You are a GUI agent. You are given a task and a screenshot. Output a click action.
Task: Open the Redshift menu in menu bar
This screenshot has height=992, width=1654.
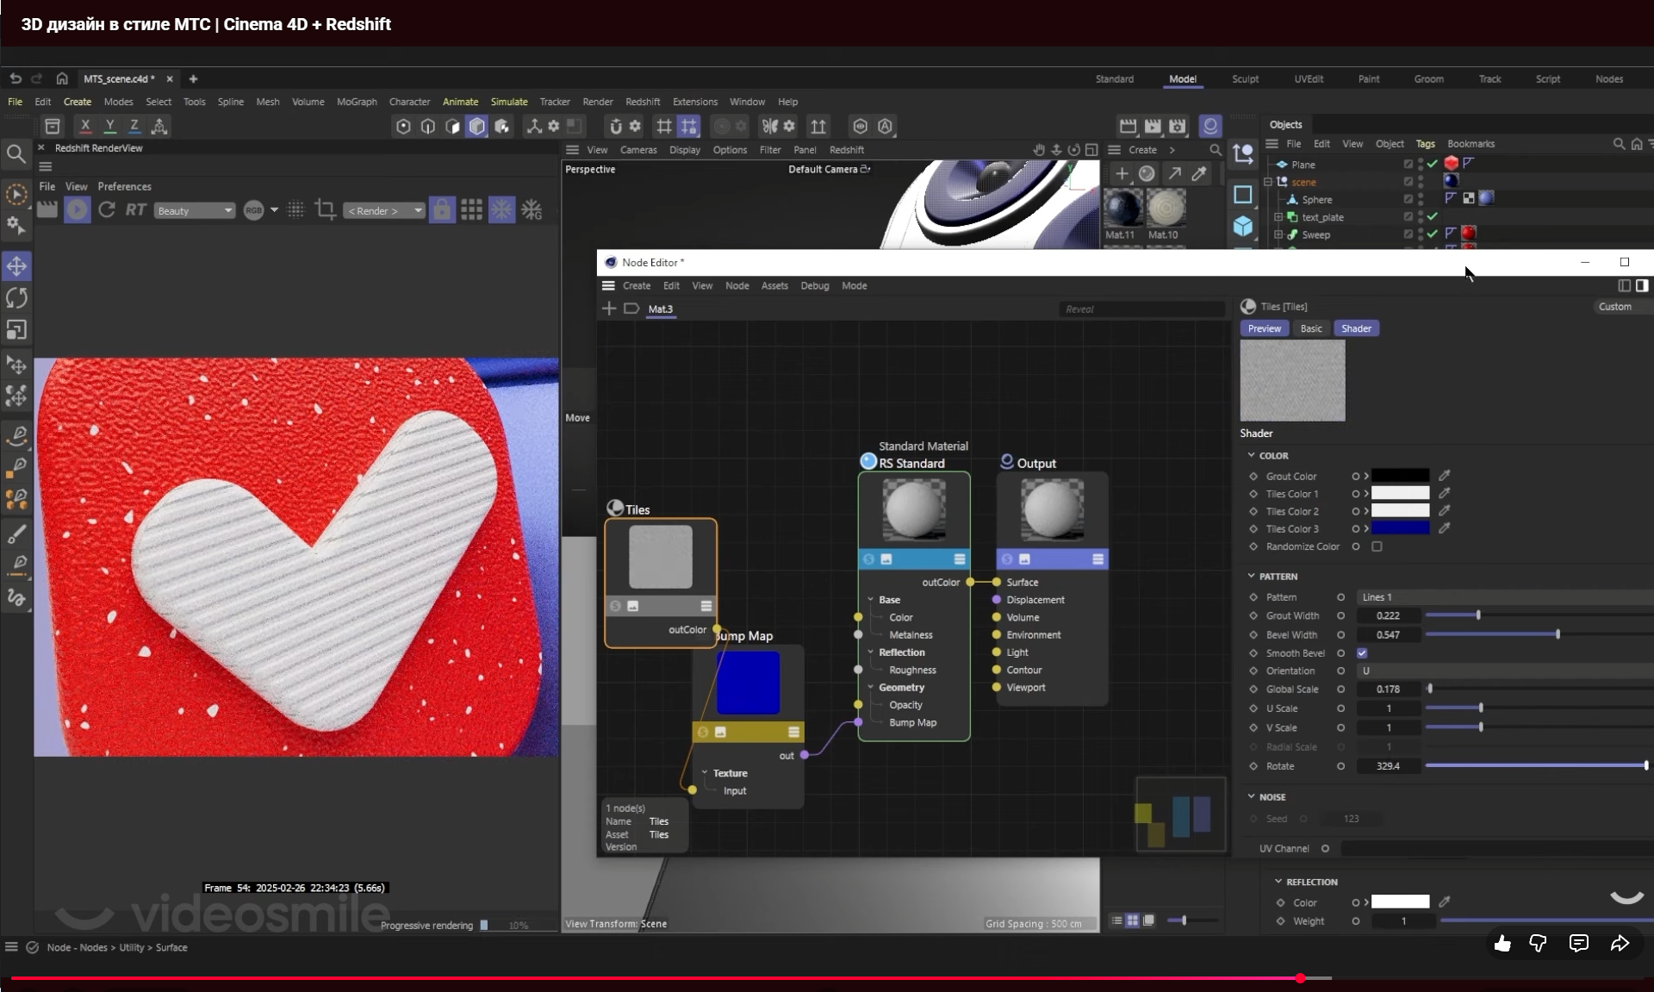[x=642, y=102]
